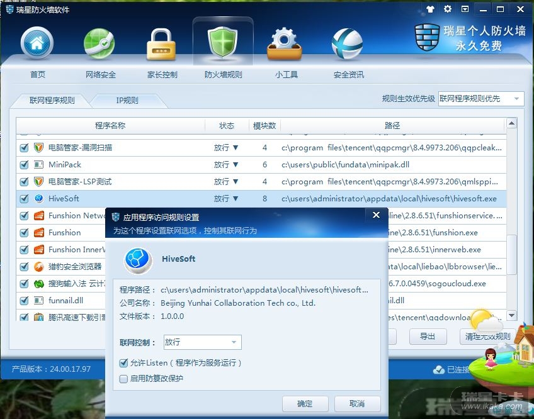The image size is (534, 419).
Task: Click the Rising firewall brick shield logo
Action: click(427, 36)
